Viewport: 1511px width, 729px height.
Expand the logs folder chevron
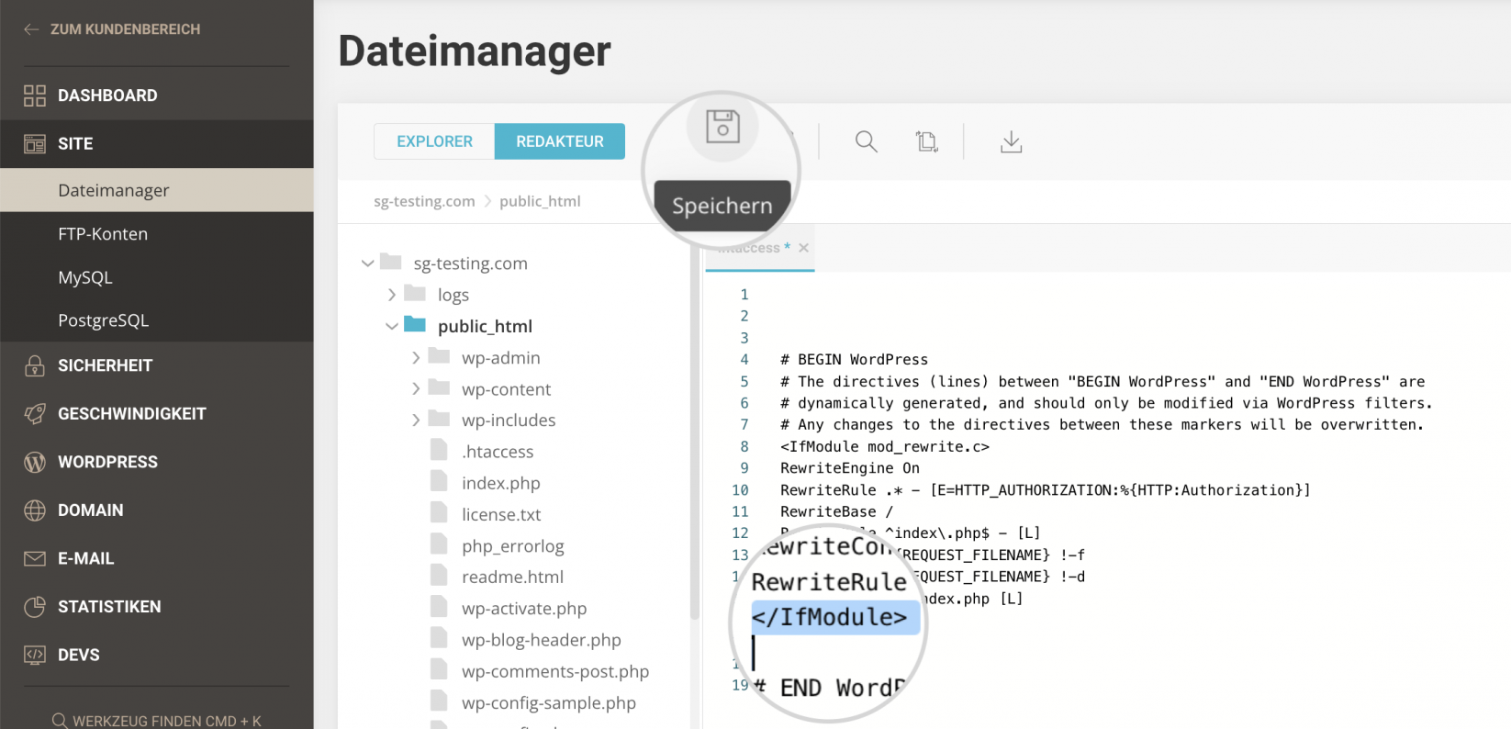392,295
